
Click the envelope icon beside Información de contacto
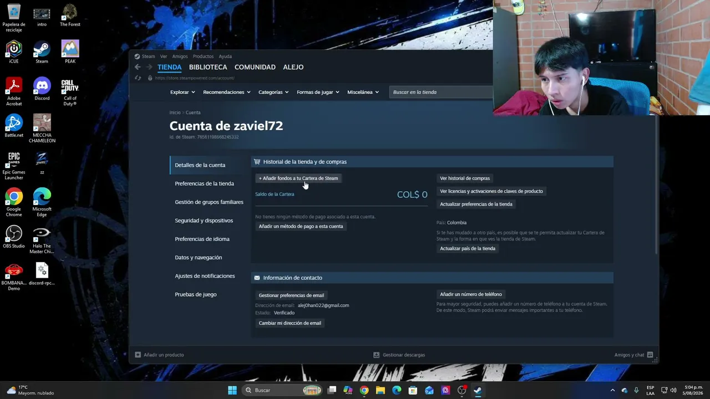click(257, 278)
